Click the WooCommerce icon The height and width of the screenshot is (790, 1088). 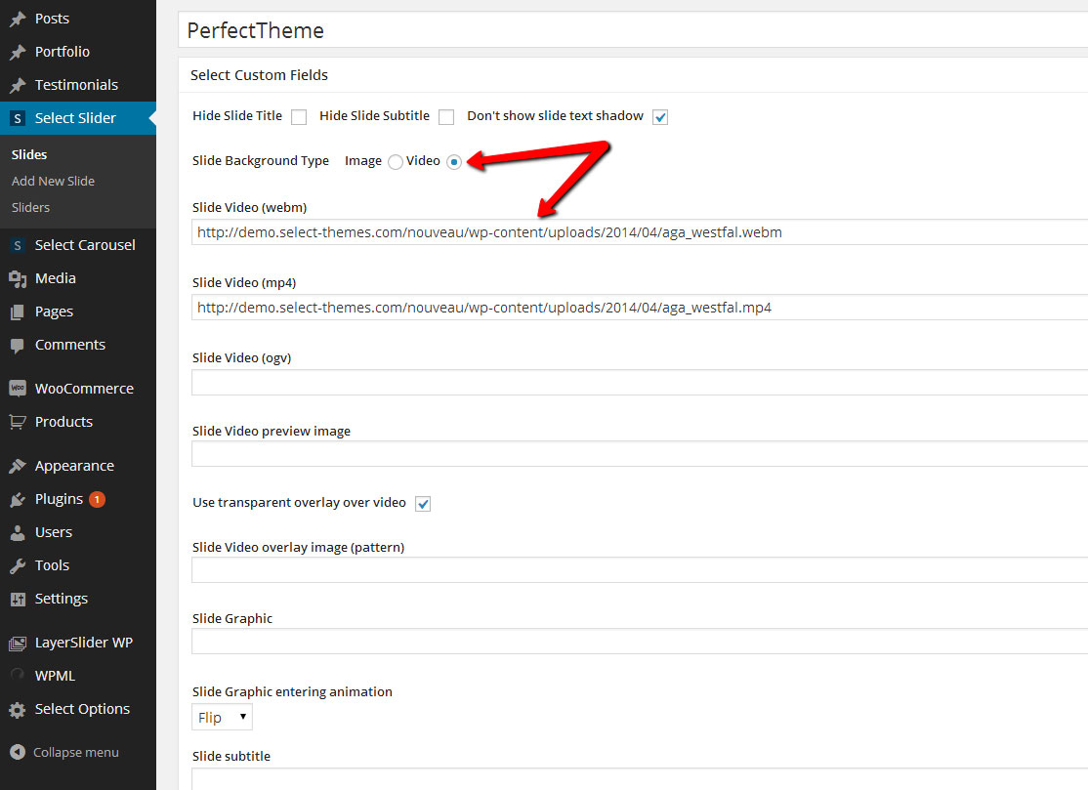tap(18, 389)
